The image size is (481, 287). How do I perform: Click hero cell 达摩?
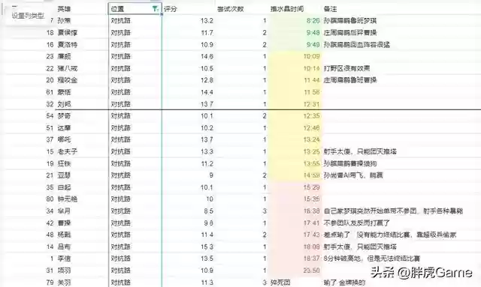click(x=64, y=128)
